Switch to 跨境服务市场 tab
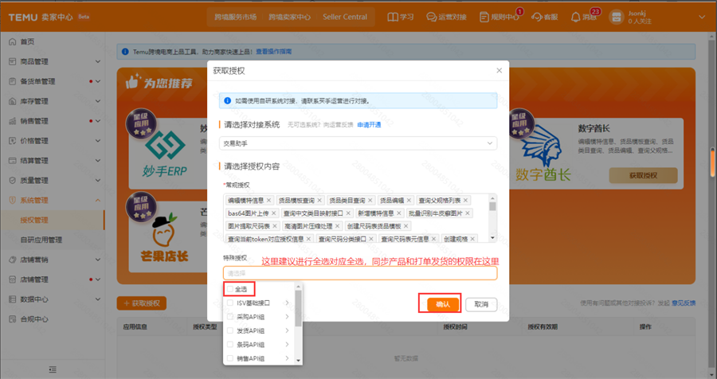Viewport: 717px width, 379px height. (236, 17)
